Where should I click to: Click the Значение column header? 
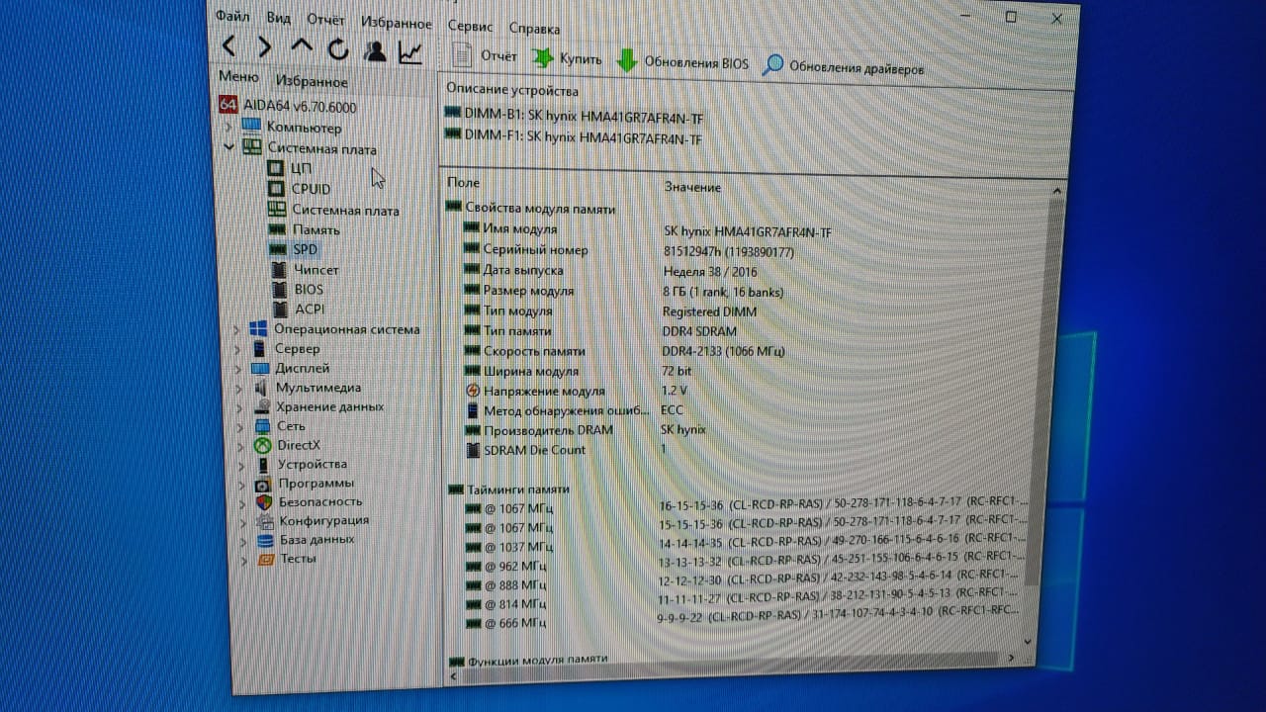point(692,187)
